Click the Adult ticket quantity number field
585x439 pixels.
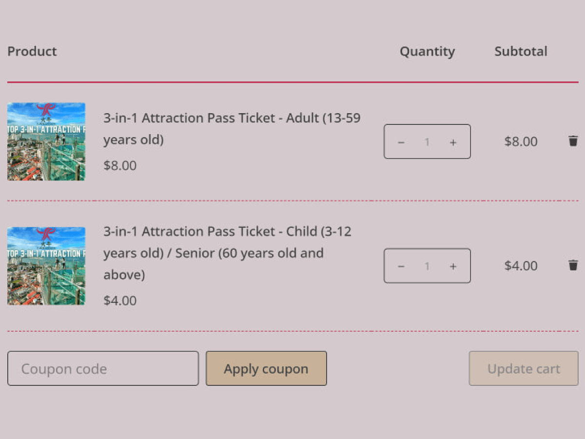tap(427, 142)
